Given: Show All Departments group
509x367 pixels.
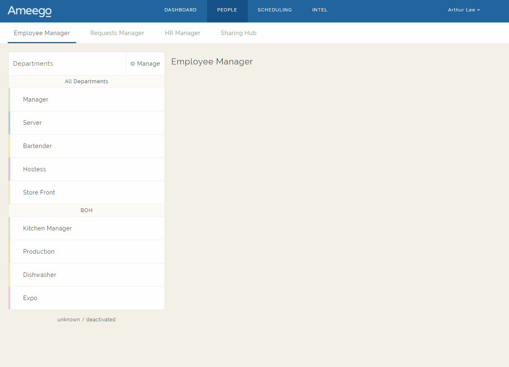Looking at the screenshot, I should tap(86, 81).
